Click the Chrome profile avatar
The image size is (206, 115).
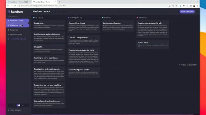point(194,6)
